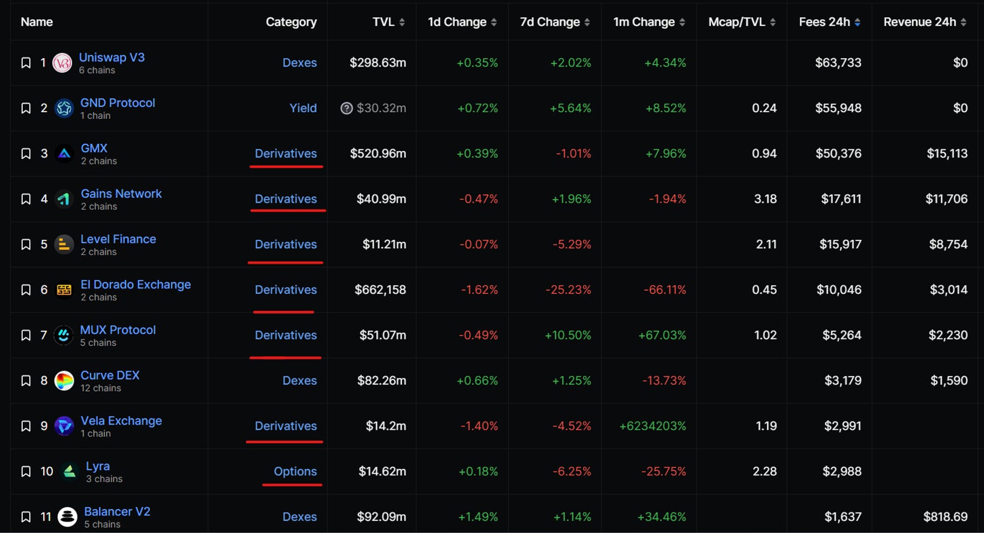Select the $298.63m TVL value
984x533 pixels.
378,63
